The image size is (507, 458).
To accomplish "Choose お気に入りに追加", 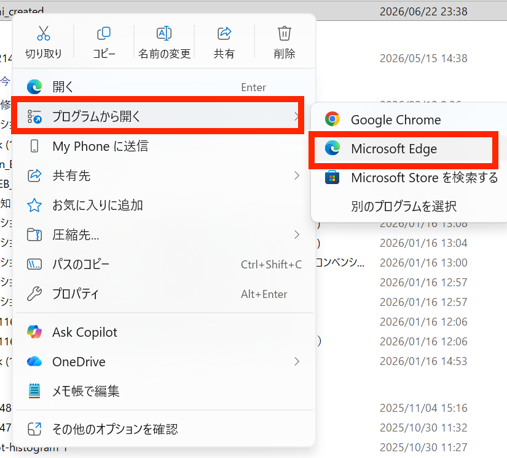I will (x=164, y=205).
